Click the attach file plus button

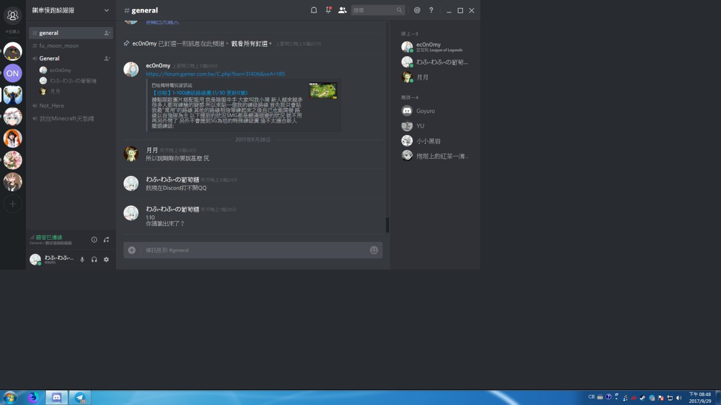132,250
